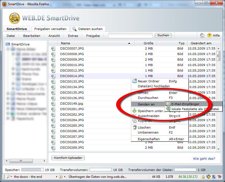
Task: Click the magnifier icon on Dateien suchen tab
Action: coord(74,29)
